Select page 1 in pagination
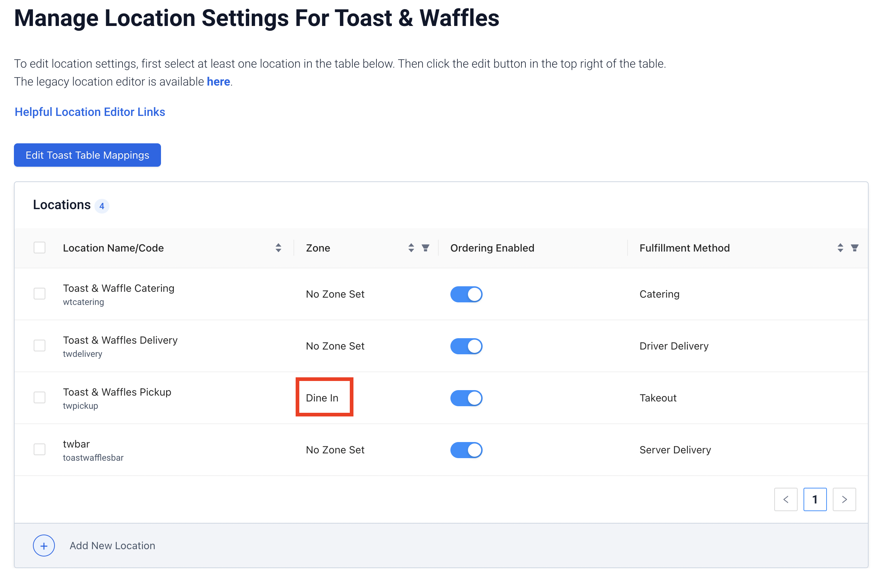This screenshot has height=585, width=884. 814,499
